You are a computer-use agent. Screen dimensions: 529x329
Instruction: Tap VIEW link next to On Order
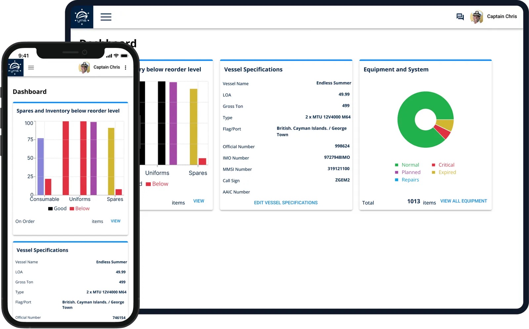pos(115,221)
